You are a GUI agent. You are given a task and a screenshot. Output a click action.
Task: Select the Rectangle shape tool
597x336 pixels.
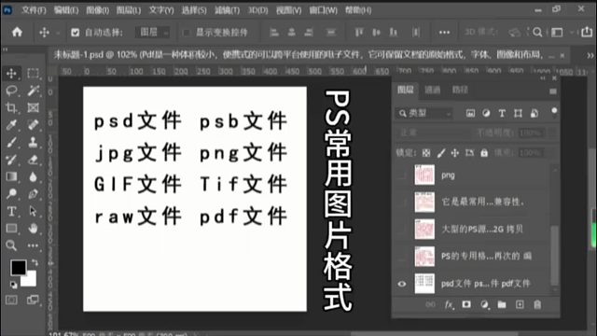pyautogui.click(x=11, y=228)
